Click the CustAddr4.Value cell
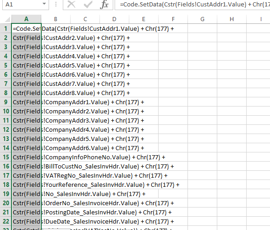270x230 pixels. click(26, 56)
